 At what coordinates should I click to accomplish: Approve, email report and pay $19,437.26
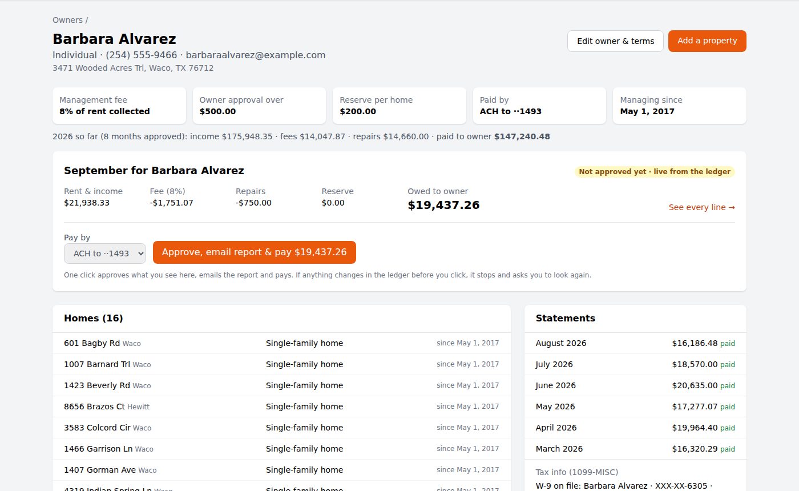click(x=255, y=252)
